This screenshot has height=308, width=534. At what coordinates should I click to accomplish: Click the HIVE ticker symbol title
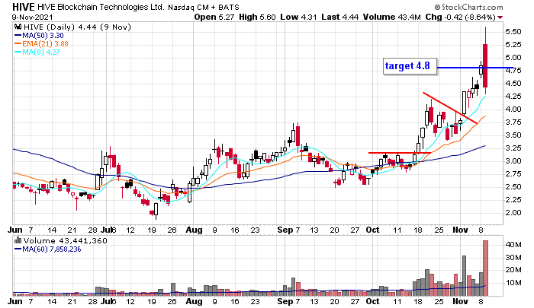pyautogui.click(x=24, y=7)
